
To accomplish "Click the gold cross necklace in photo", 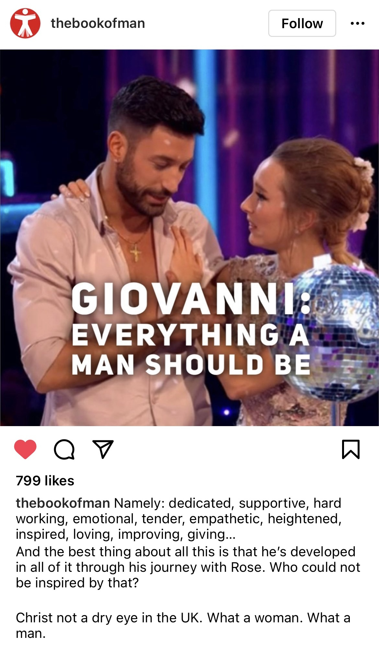I will 136,253.
